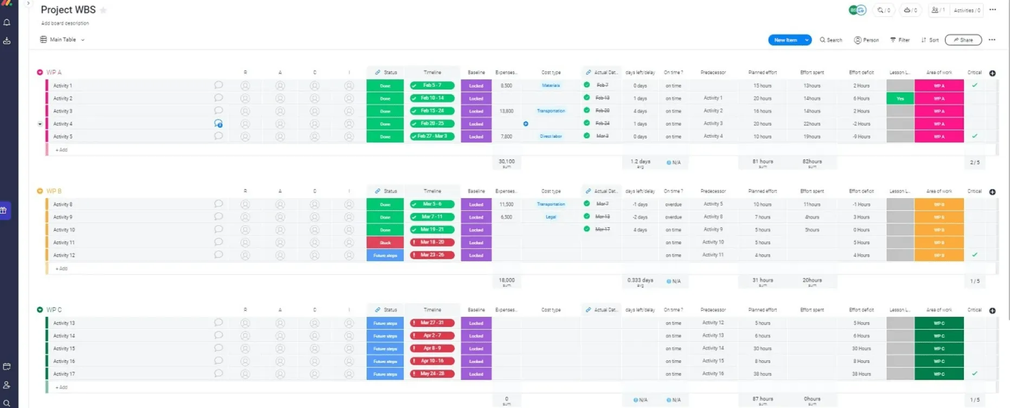This screenshot has width=1010, height=408.
Task: Assign person in I column for Activity 5
Action: click(x=349, y=137)
